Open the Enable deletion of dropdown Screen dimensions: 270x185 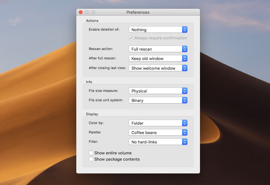point(158,30)
